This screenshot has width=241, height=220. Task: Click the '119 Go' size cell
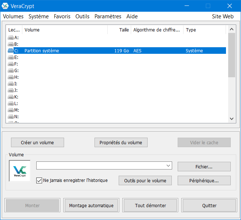(122, 51)
